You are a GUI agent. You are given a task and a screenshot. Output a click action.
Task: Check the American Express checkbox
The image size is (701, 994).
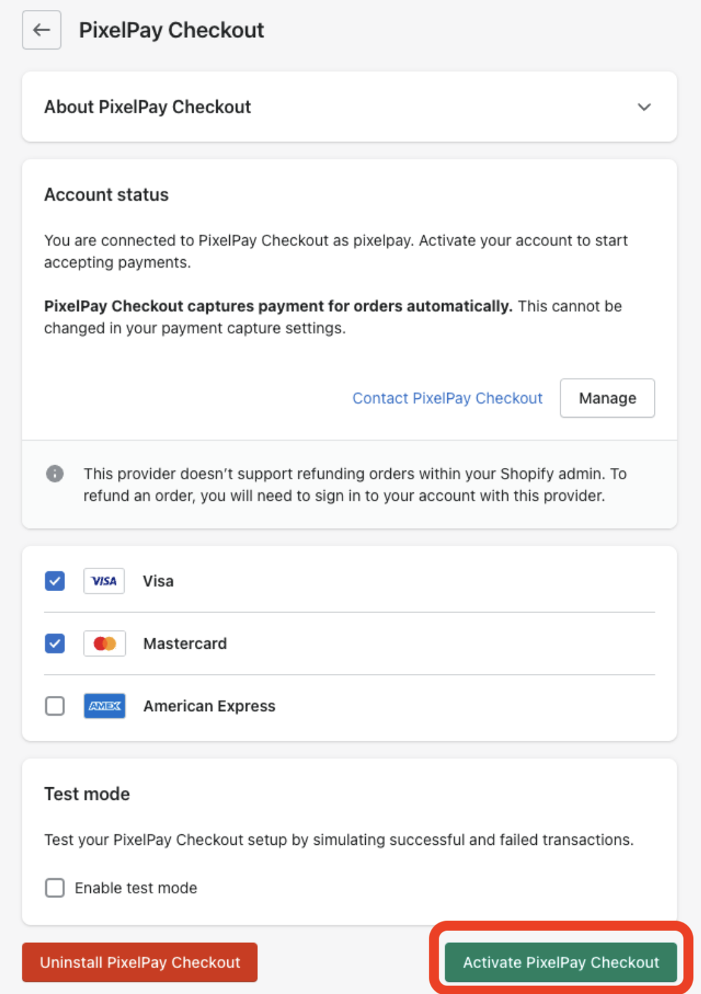[x=55, y=706]
